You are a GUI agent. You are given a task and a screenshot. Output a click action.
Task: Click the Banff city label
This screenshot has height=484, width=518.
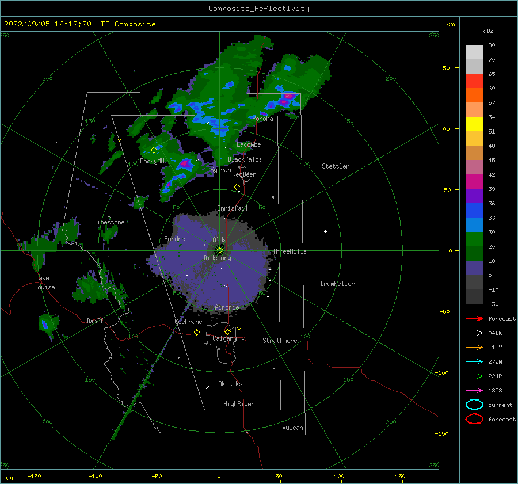click(95, 321)
